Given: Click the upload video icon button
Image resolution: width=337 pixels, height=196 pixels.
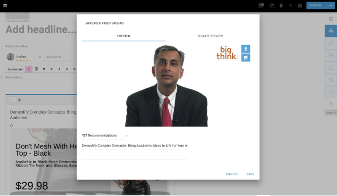Looking at the screenshot, I should 246,49.
